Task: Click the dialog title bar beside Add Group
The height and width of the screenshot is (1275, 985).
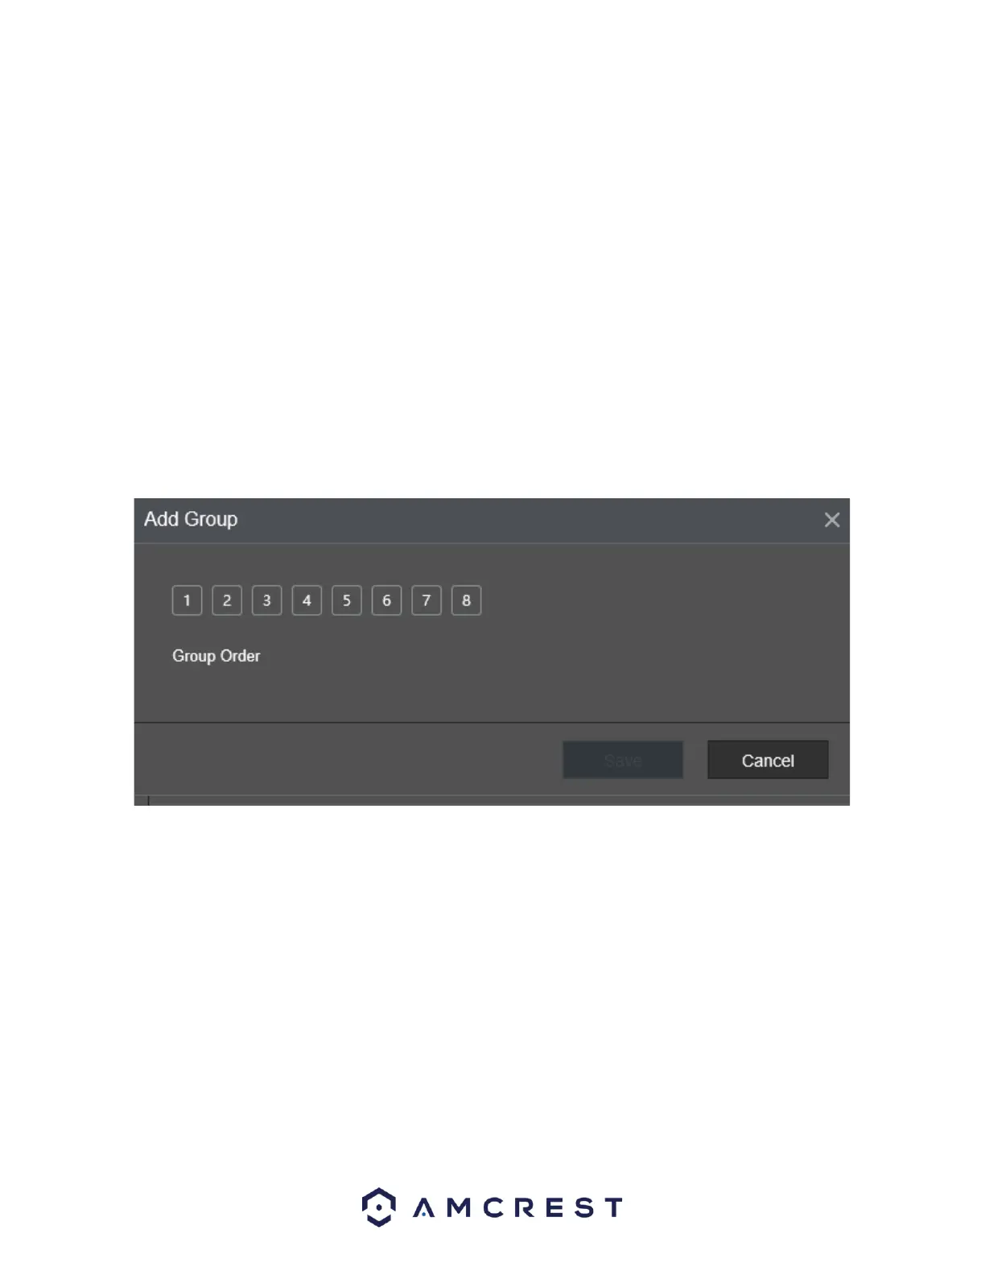Action: 523,520
